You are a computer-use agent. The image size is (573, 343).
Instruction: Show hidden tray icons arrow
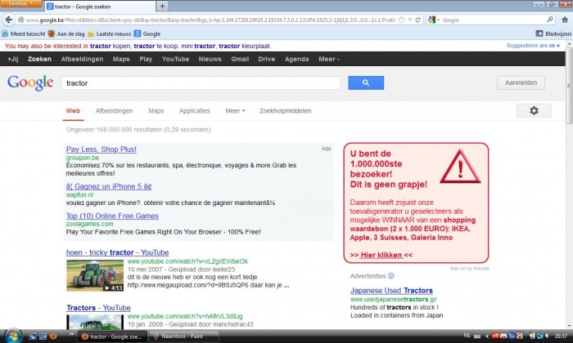(x=487, y=336)
